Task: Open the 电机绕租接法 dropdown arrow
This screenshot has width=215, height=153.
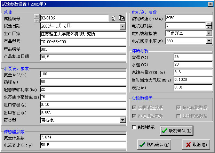Action: pyautogui.click(x=209, y=33)
